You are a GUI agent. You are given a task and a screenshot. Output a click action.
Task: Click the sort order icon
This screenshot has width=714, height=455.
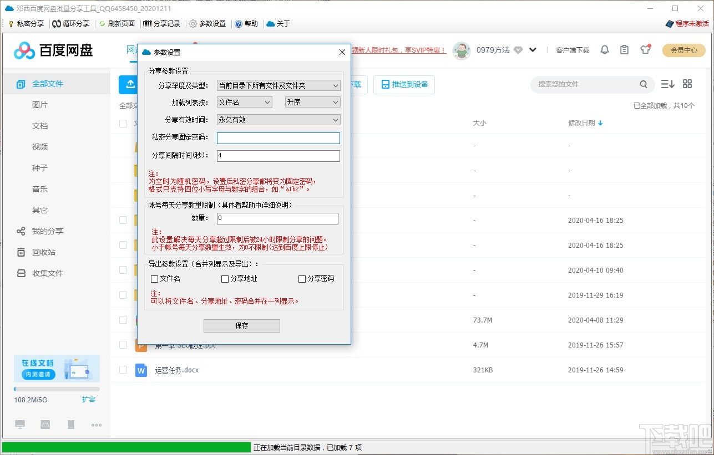click(x=667, y=84)
